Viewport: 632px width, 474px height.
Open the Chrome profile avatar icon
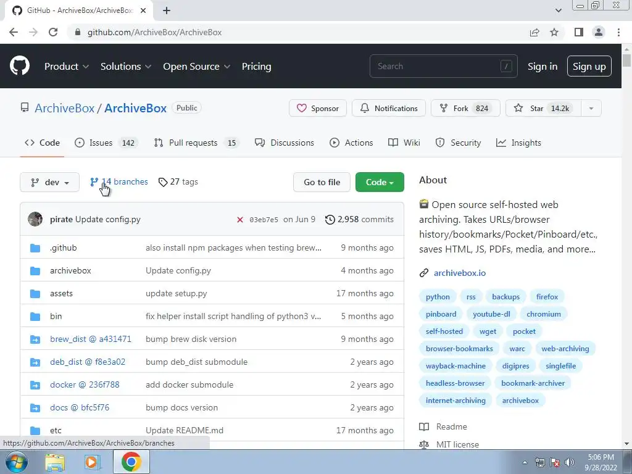click(599, 32)
